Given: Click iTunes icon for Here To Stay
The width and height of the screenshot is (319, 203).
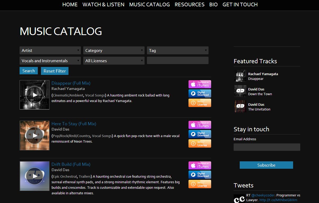Looking at the screenshot, I should click(200, 125).
